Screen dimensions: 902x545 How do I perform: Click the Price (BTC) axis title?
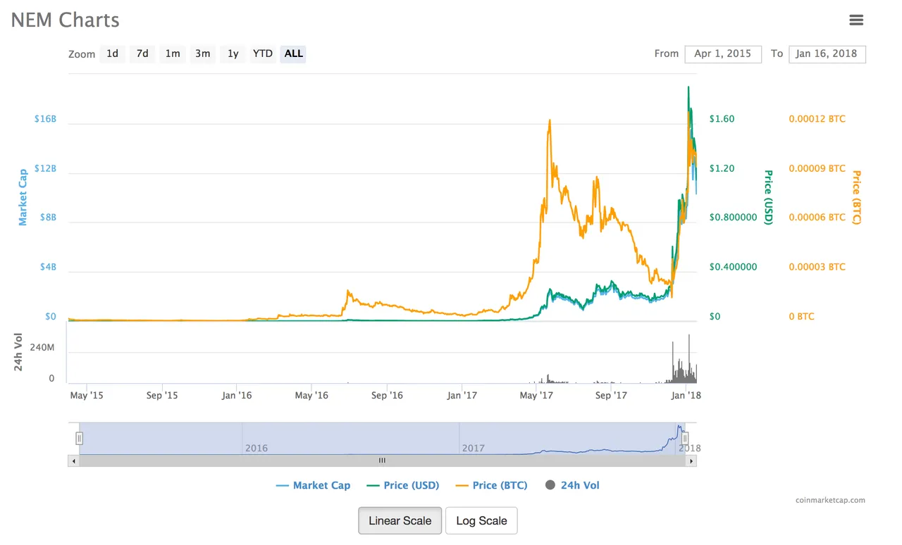tap(856, 197)
